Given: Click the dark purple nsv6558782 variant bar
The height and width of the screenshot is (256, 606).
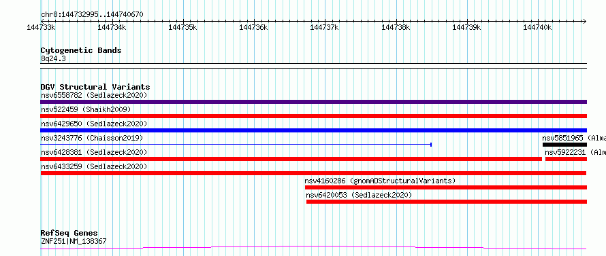Looking at the screenshot, I should pyautogui.click(x=313, y=102).
